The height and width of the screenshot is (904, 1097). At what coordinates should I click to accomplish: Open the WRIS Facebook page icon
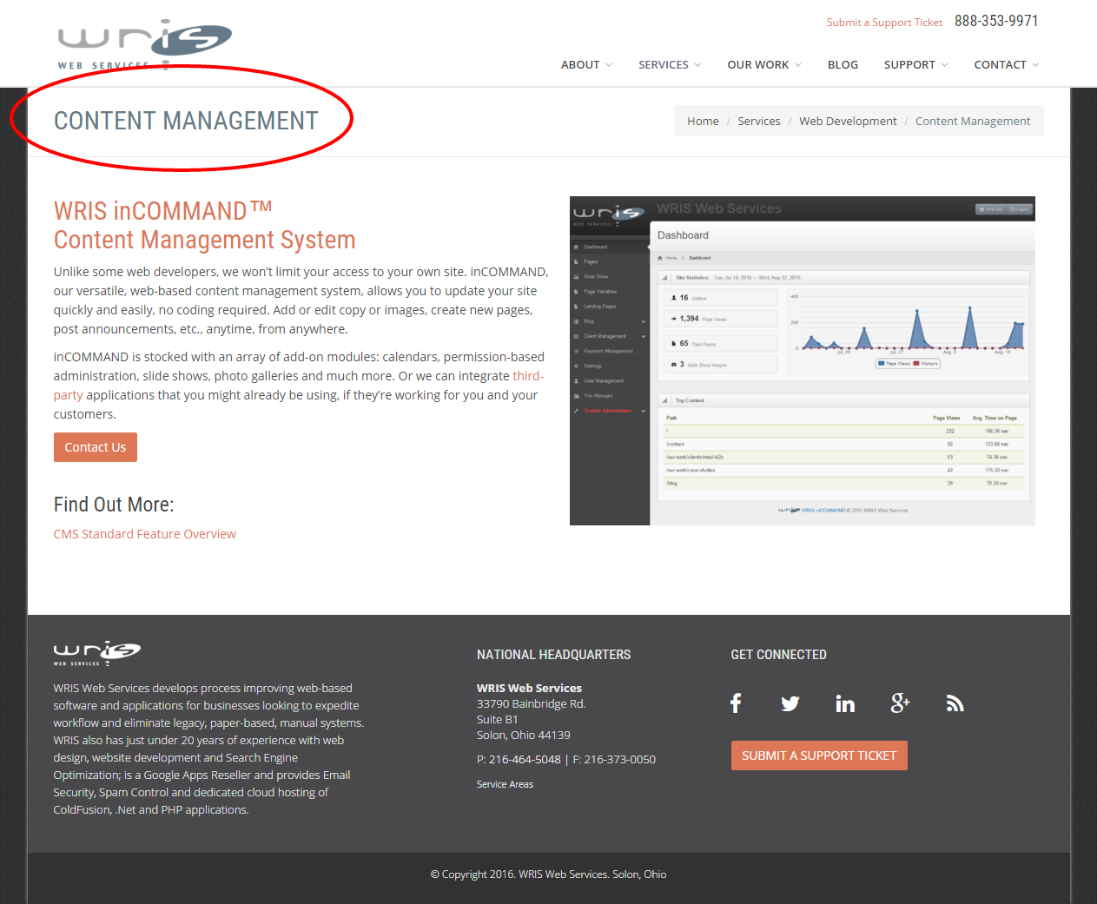[736, 703]
